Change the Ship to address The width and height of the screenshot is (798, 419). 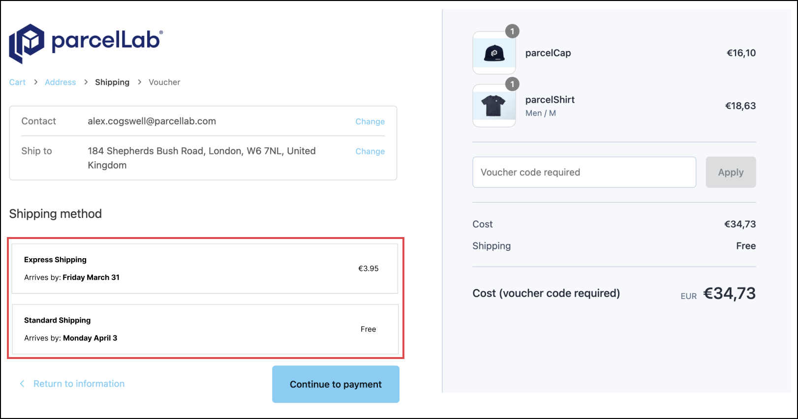tap(370, 151)
